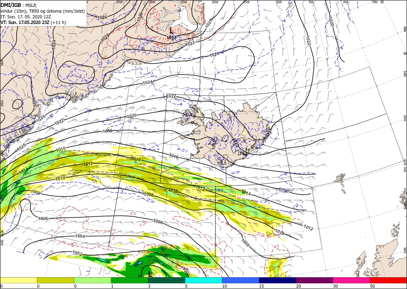Click the 1020 isobar label west of Iceland

(x=131, y=115)
